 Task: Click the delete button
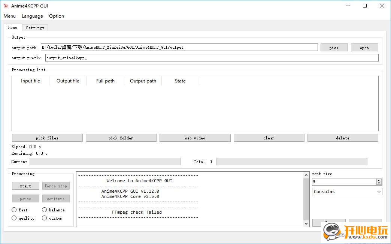coord(343,138)
